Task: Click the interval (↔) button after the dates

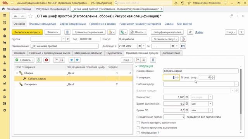Action: 183,46
